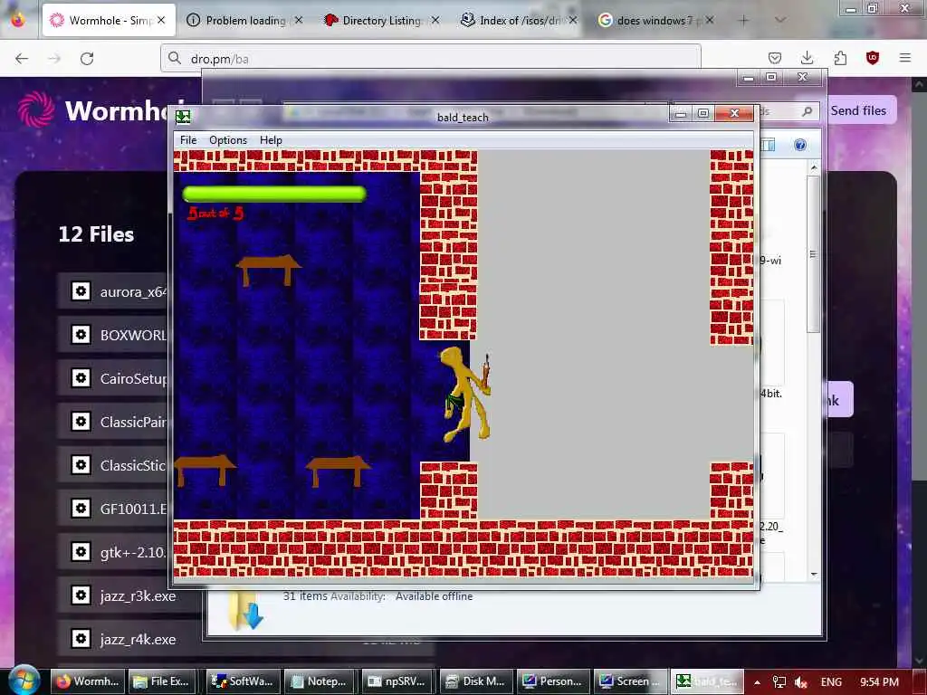The height and width of the screenshot is (695, 927).
Task: Open a new browser tab
Action: pos(743,20)
